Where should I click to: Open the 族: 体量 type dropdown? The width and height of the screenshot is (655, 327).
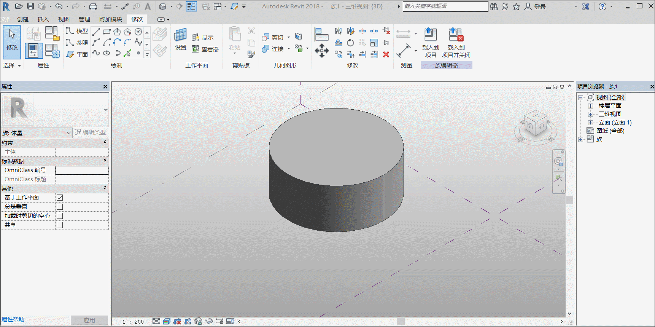pyautogui.click(x=37, y=133)
